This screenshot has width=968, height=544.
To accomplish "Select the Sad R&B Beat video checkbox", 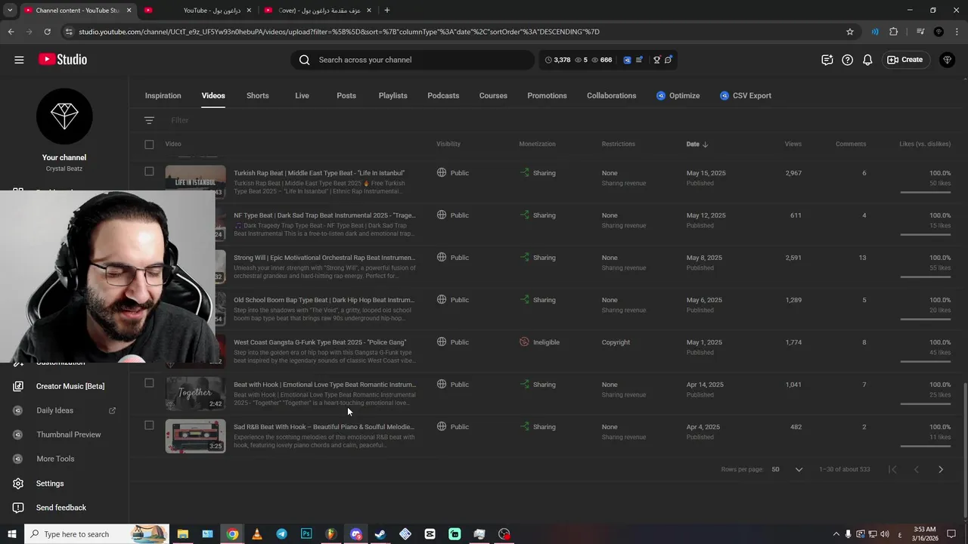I will pyautogui.click(x=149, y=425).
